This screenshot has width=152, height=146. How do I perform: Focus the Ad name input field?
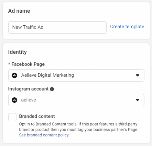click(x=57, y=27)
